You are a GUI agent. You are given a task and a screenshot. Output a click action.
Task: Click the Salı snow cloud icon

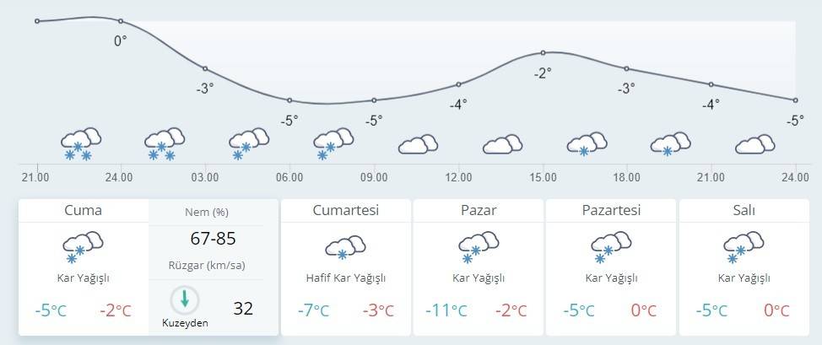[744, 247]
